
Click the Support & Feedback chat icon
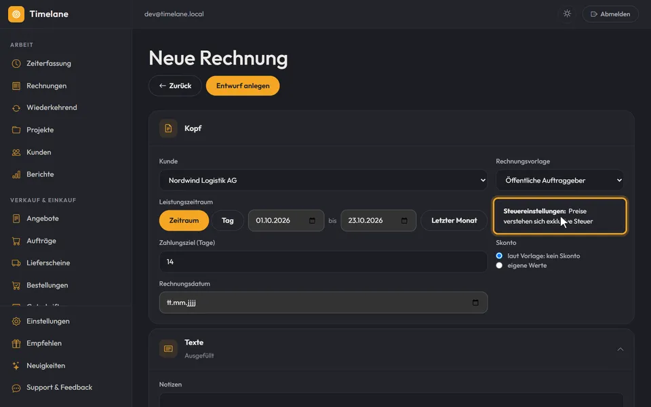point(16,388)
